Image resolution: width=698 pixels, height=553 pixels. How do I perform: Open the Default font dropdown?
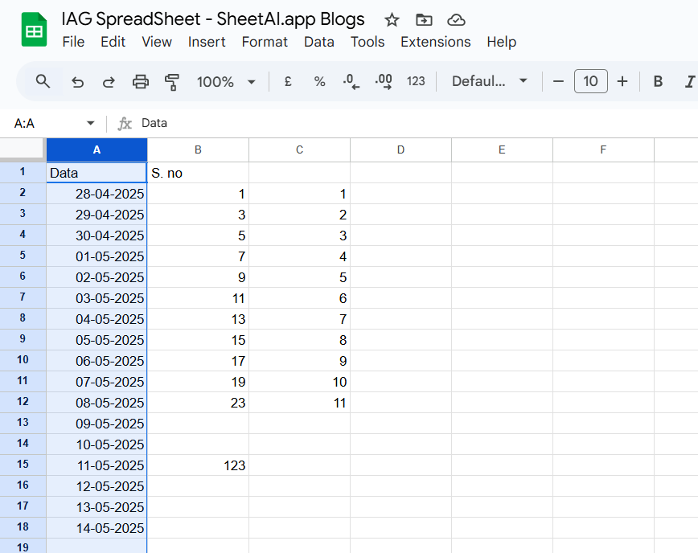tap(489, 81)
